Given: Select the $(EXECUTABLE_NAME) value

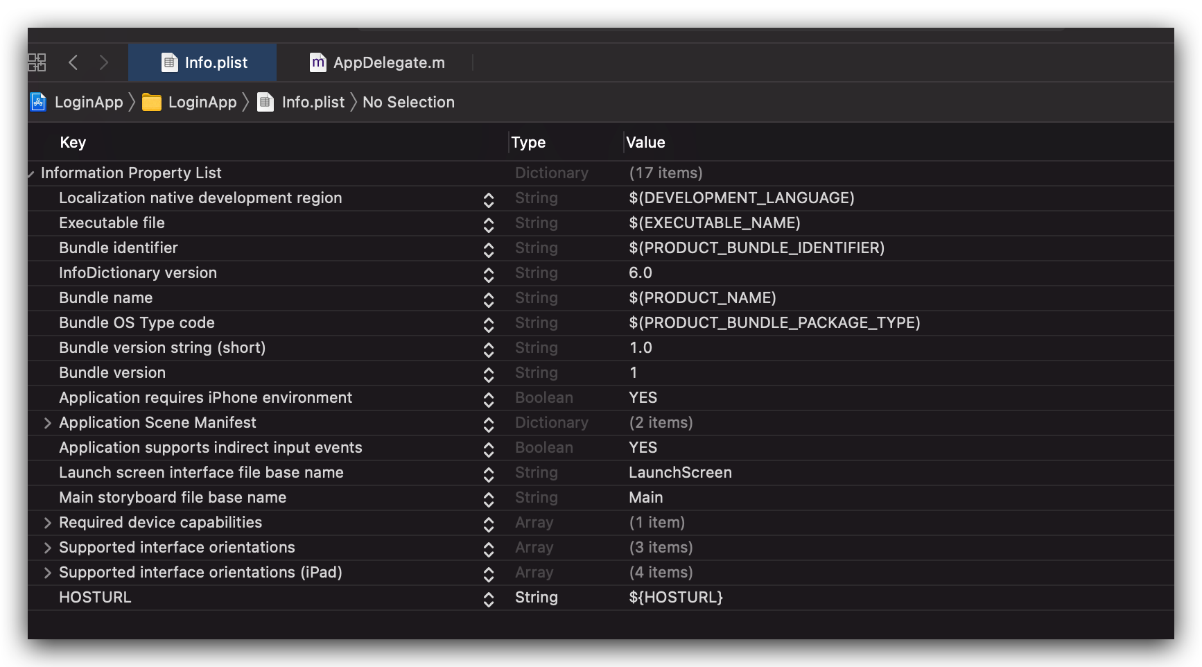Looking at the screenshot, I should click(715, 223).
